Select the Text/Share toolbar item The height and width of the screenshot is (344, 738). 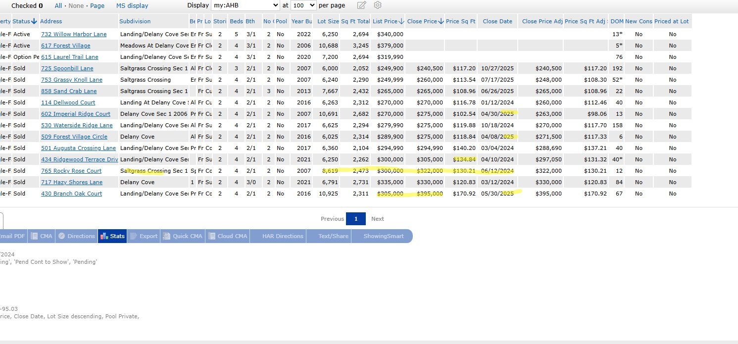click(x=333, y=236)
